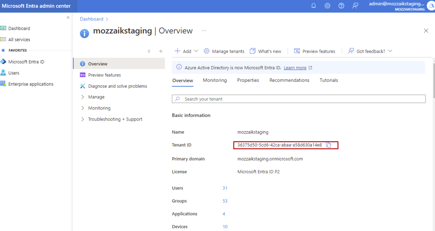Viewport: 435px width, 231px height.
Task: Open the header feedback icon
Action: 355,6
